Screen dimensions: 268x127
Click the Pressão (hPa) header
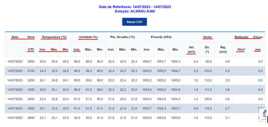point(161,37)
